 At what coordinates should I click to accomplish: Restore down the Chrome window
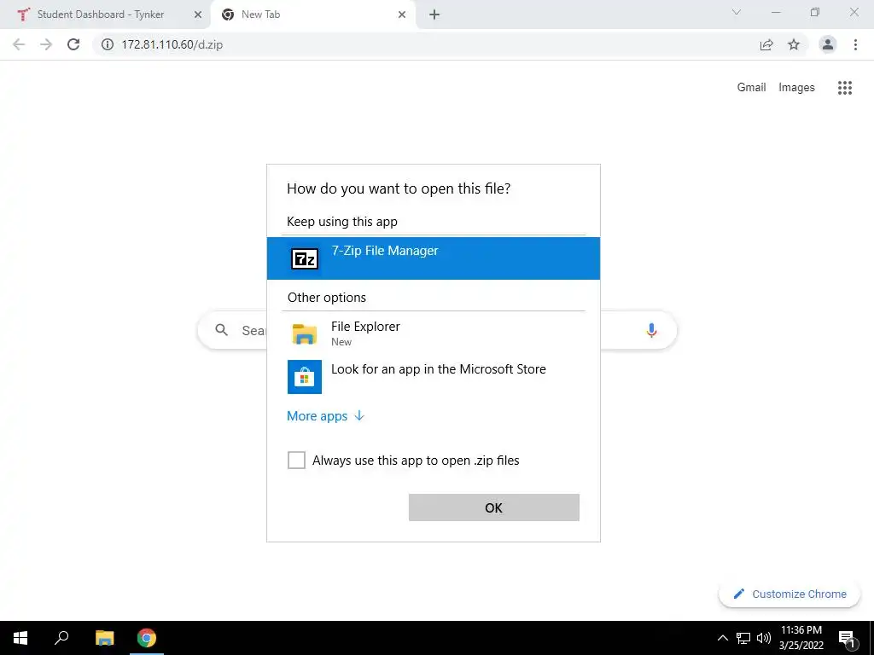[815, 12]
